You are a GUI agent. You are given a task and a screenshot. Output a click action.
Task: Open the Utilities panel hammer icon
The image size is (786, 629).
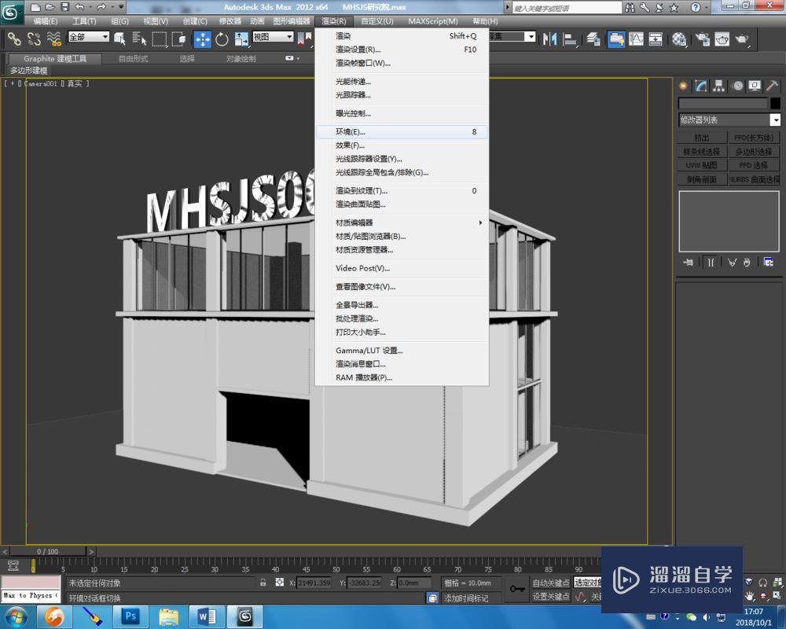(x=773, y=85)
